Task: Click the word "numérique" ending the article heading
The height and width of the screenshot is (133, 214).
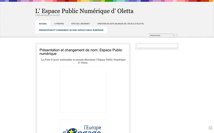Action: pyautogui.click(x=48, y=54)
